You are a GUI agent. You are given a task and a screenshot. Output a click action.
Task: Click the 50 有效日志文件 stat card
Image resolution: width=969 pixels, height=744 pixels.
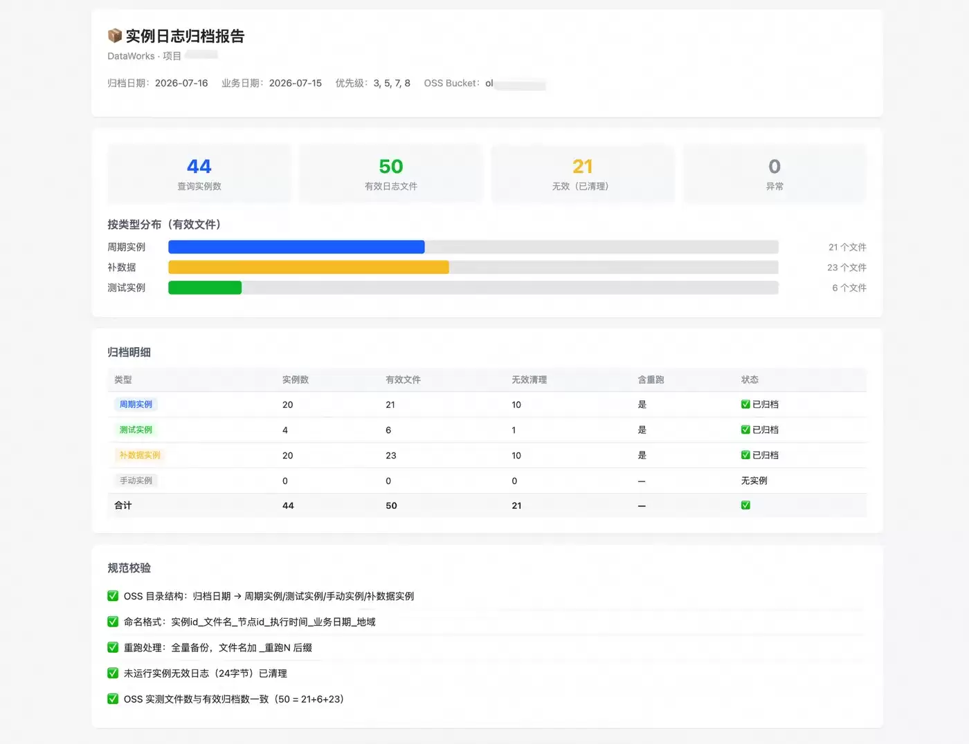[391, 174]
